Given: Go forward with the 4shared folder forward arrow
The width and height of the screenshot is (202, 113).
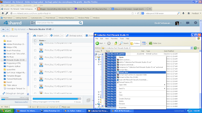Looking at the screenshot, I should tap(8, 29).
